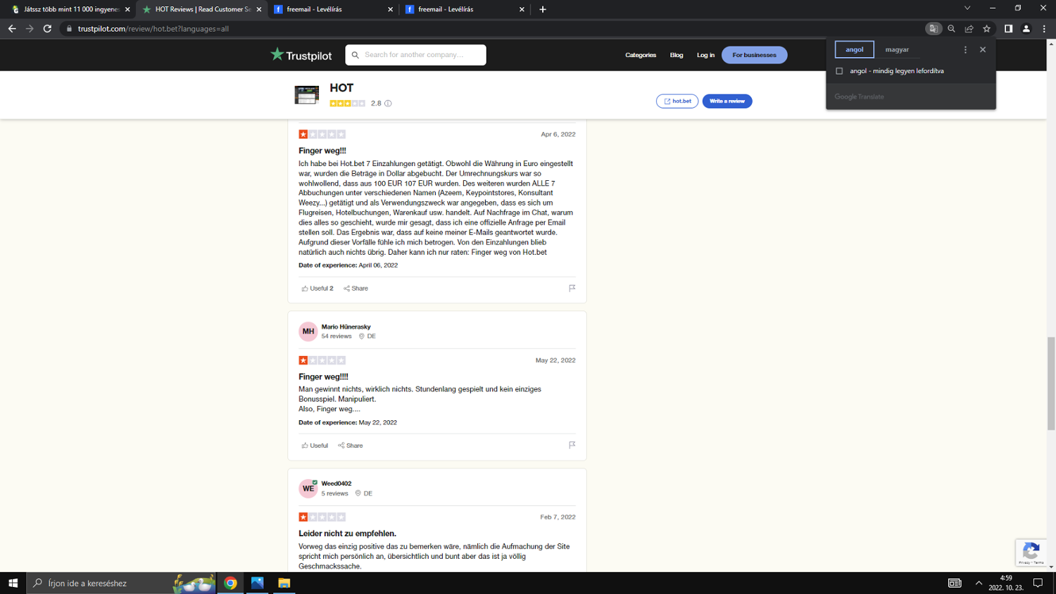Click the browser address bar

point(493,29)
